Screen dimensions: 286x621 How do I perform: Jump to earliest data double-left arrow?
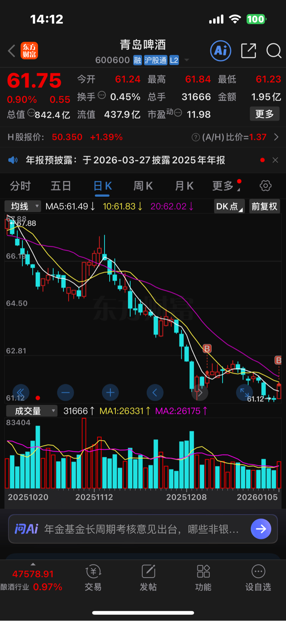click(x=21, y=392)
